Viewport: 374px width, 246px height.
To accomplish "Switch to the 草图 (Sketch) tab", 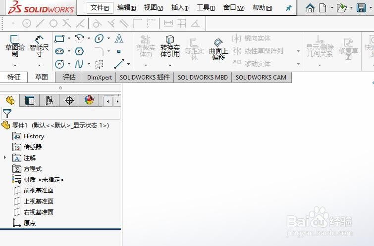I will tap(42, 77).
